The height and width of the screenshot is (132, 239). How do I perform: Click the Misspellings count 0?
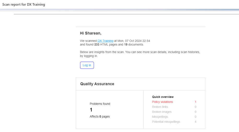[195, 117]
